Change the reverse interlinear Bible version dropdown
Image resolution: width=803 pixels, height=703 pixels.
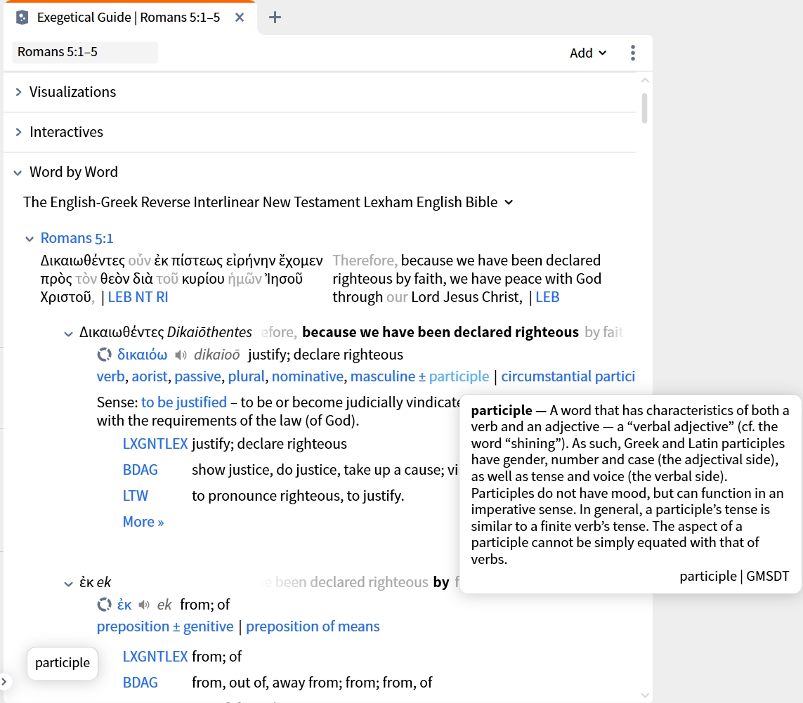[268, 202]
